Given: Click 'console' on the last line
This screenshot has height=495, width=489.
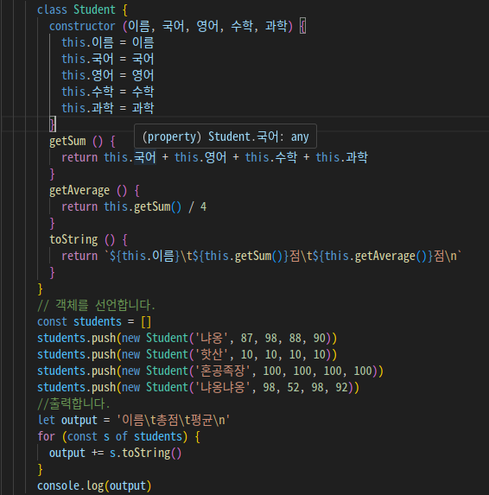Looking at the screenshot, I should tap(58, 485).
